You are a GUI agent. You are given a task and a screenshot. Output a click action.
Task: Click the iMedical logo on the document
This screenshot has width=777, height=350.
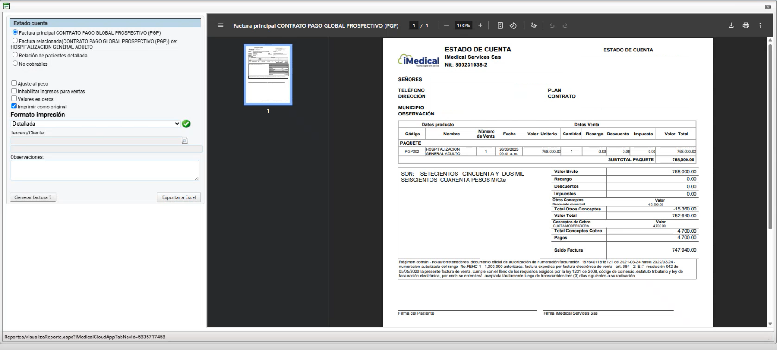click(419, 61)
